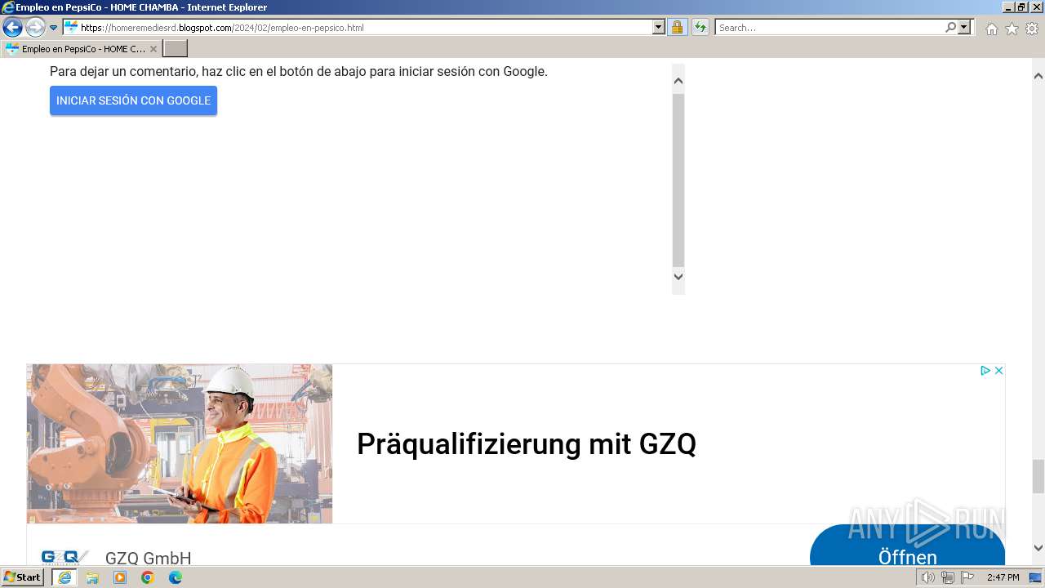Click the GZQ logo in the ad
Image resolution: width=1045 pixels, height=588 pixels.
[64, 558]
